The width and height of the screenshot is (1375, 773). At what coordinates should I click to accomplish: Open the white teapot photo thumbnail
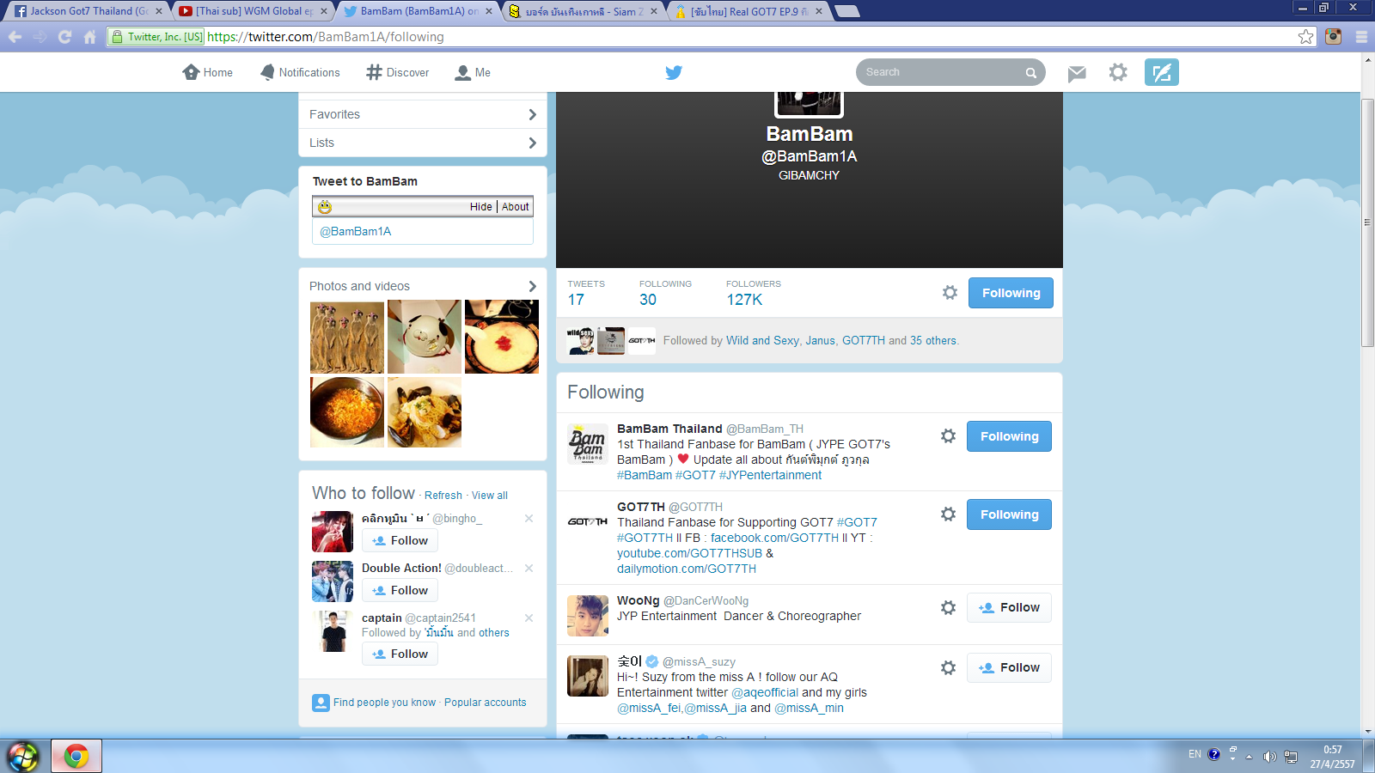(425, 337)
